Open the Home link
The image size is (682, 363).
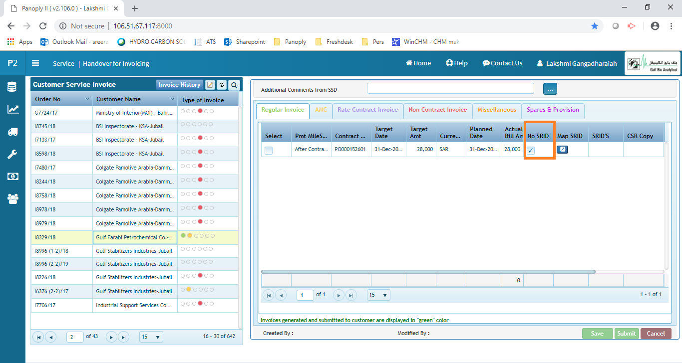click(x=418, y=63)
